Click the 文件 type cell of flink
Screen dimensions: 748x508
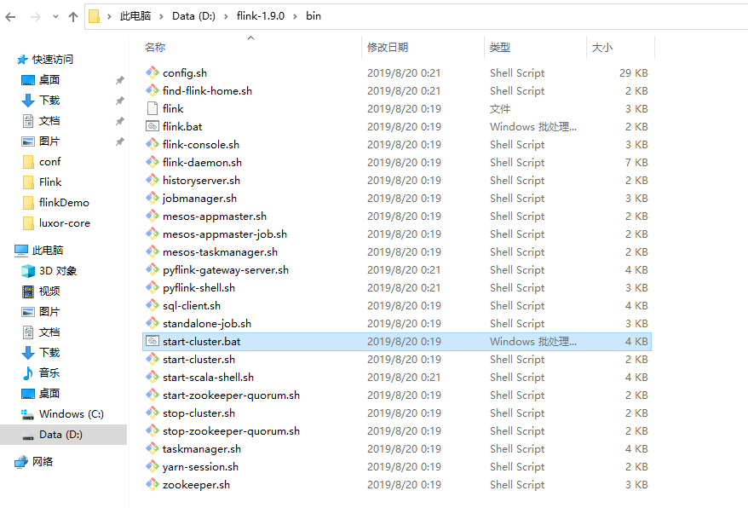pos(500,108)
